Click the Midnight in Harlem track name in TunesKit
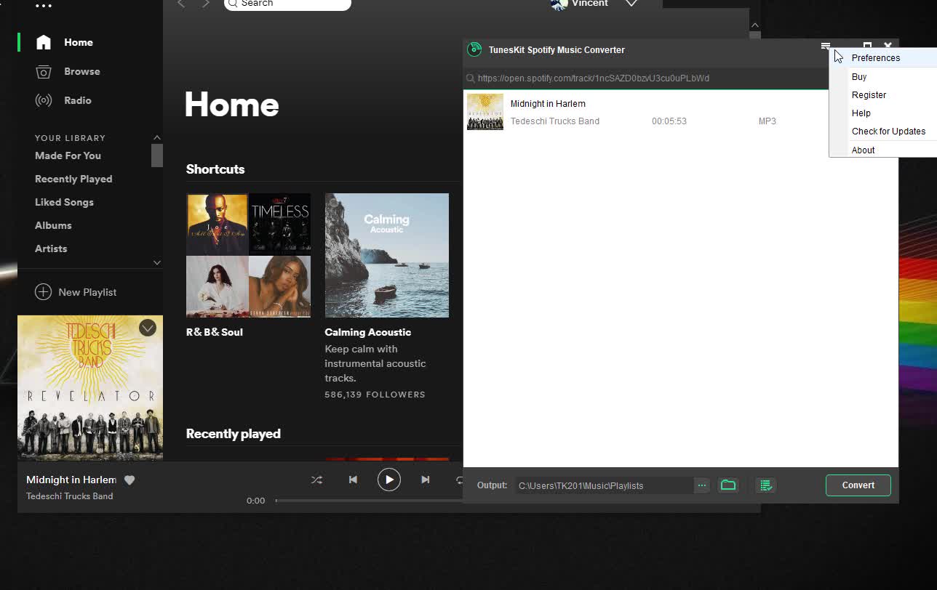Screen dimensions: 937x590 coord(548,104)
